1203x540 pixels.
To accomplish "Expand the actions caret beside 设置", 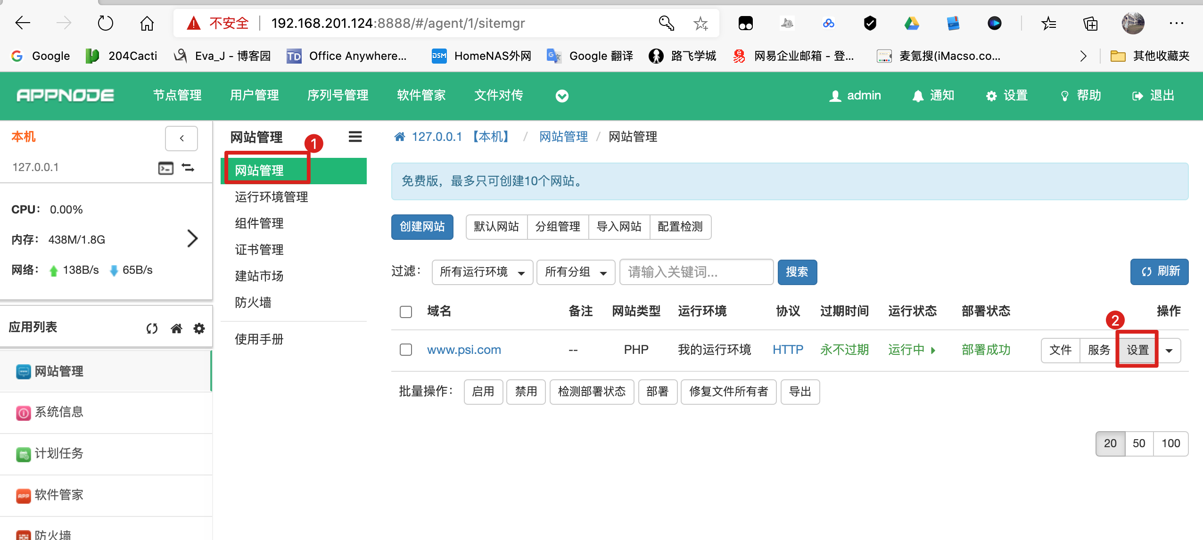I will [1169, 350].
